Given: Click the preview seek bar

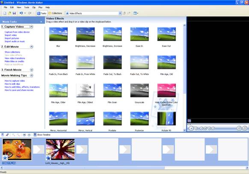Looking at the screenshot, I should click(x=217, y=125).
